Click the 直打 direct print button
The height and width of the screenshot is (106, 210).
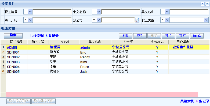pyautogui.click(x=183, y=36)
